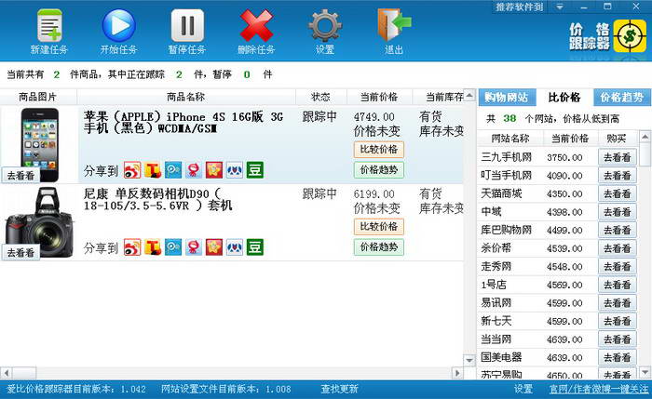Click 去看看 under the iPhone image
The height and width of the screenshot is (399, 652).
[20, 175]
